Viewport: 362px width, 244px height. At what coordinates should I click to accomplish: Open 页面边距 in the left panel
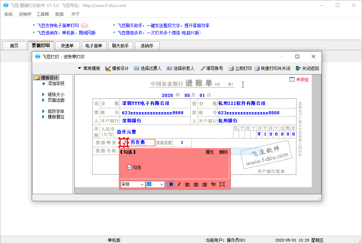click(x=53, y=100)
